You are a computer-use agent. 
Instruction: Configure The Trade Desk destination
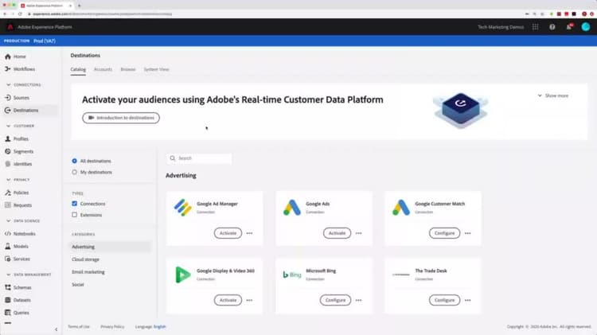click(444, 300)
